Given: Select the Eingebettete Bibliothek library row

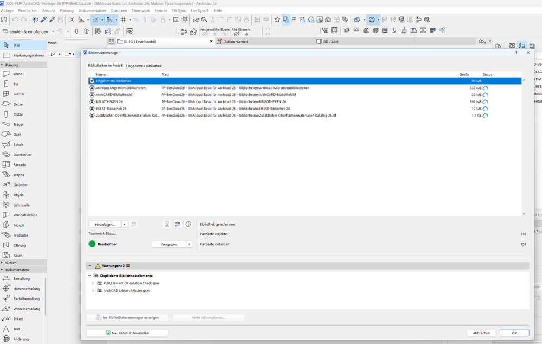Looking at the screenshot, I should click(305, 81).
